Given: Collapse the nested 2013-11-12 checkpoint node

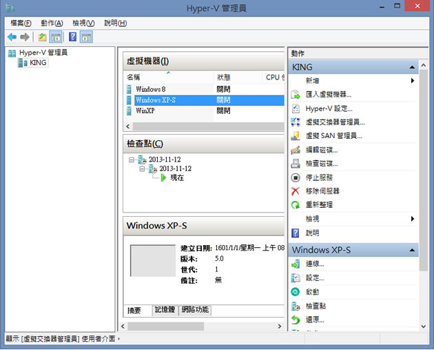Looking at the screenshot, I should [142, 168].
